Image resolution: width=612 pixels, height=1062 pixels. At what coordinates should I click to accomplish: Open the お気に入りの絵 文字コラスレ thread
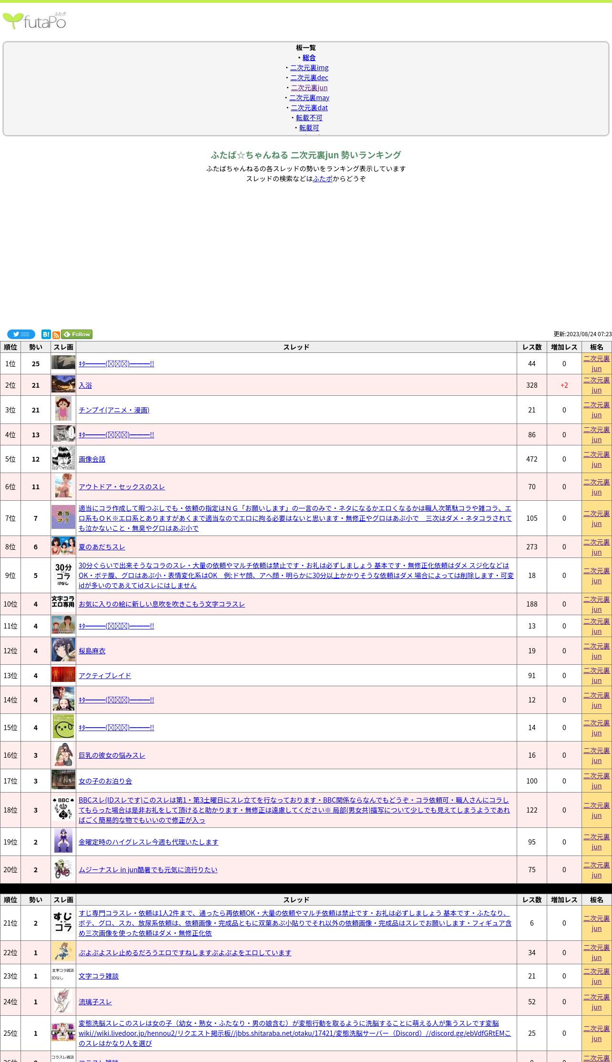pos(162,604)
